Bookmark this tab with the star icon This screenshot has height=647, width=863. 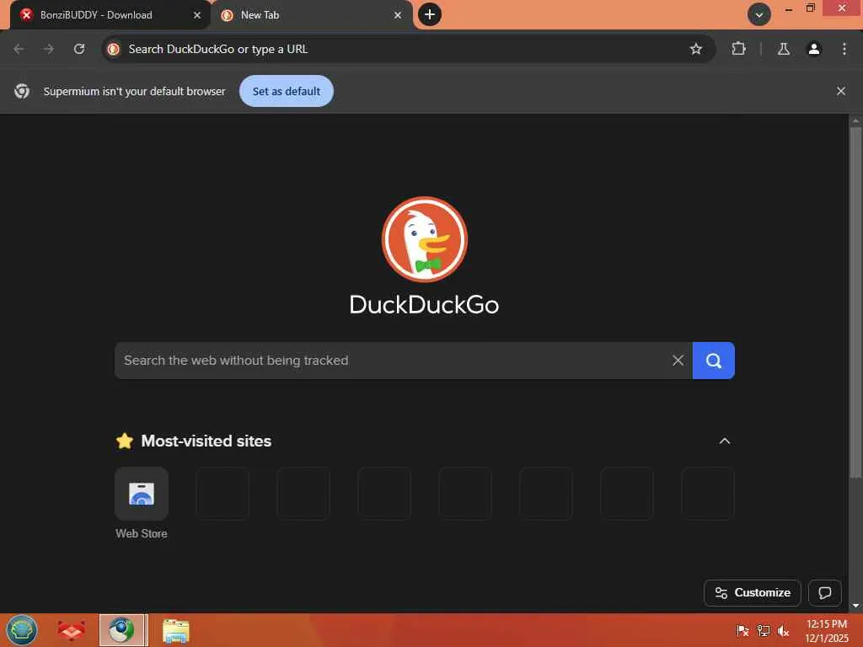(x=695, y=49)
